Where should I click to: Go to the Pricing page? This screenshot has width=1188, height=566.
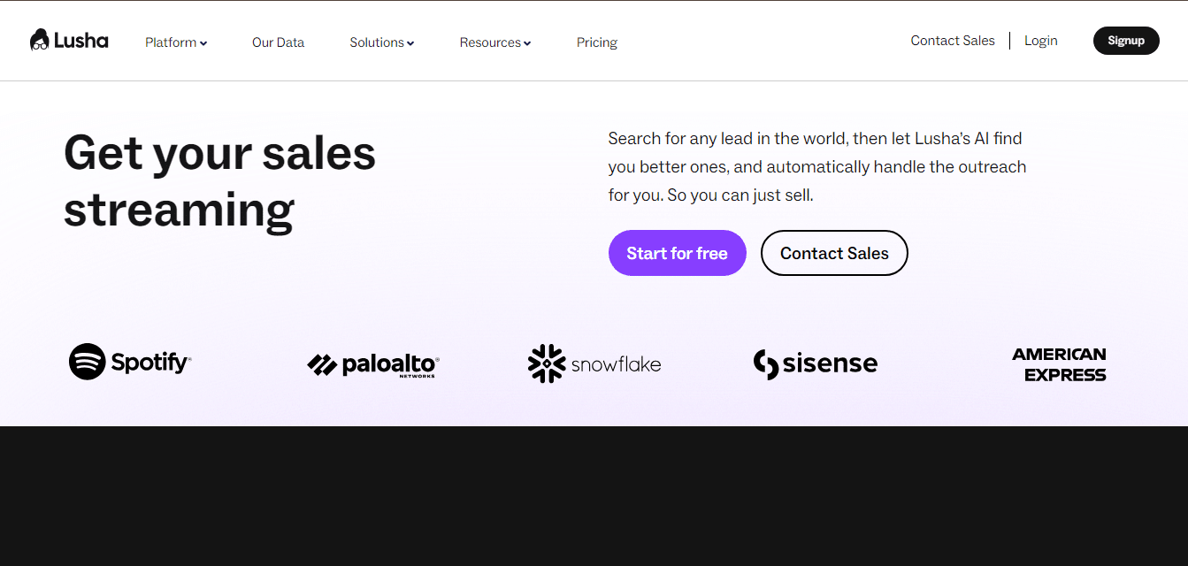(597, 42)
